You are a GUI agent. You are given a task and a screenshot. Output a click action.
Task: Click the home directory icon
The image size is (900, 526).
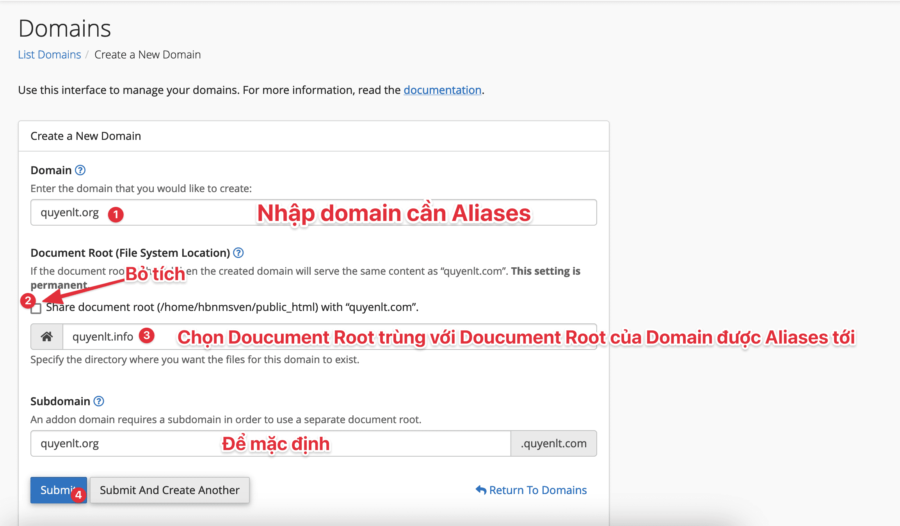[x=47, y=337]
